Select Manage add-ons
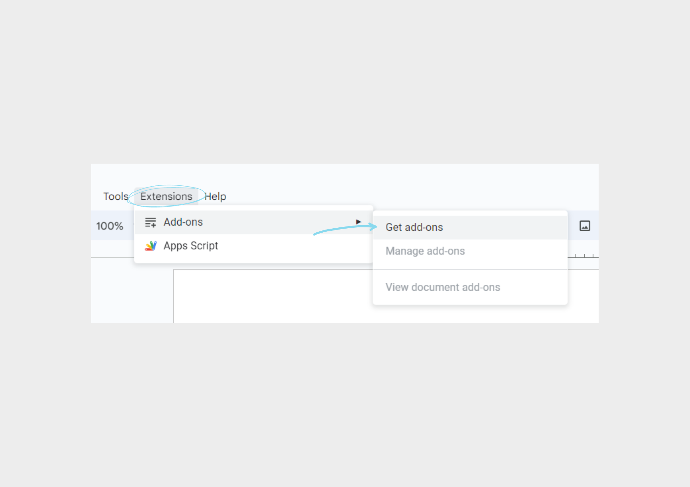Viewport: 690px width, 487px height. coord(470,251)
